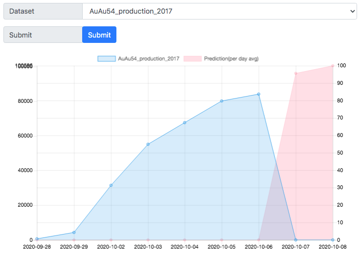Screen dimensions: 360x254
Task: Click the pink prediction point at 2020-10-08
Action: click(x=333, y=66)
